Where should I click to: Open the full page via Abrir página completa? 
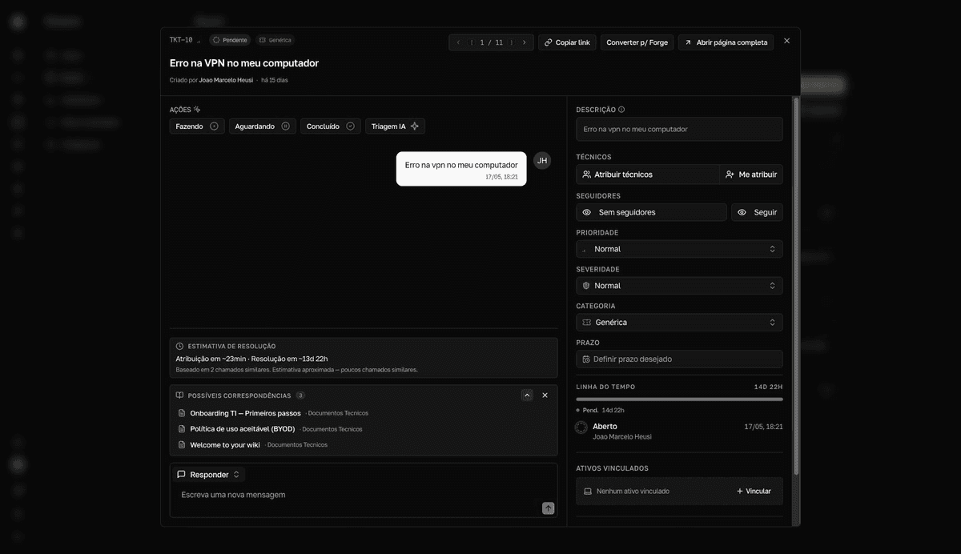(x=726, y=42)
